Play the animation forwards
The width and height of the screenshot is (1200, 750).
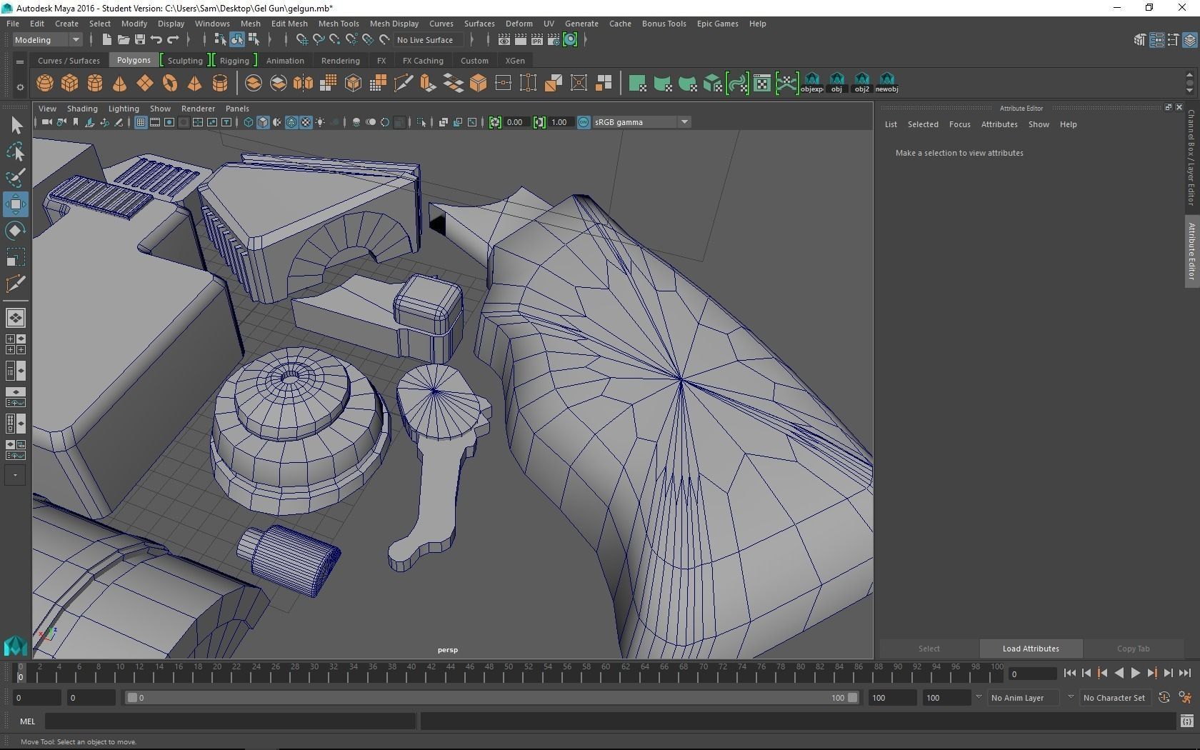coord(1136,673)
